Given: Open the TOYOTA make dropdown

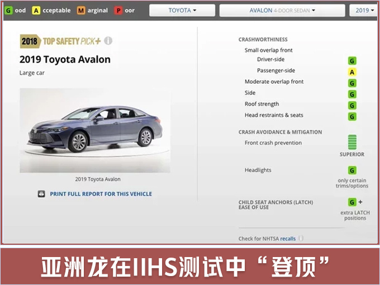Looking at the screenshot, I should click(182, 11).
